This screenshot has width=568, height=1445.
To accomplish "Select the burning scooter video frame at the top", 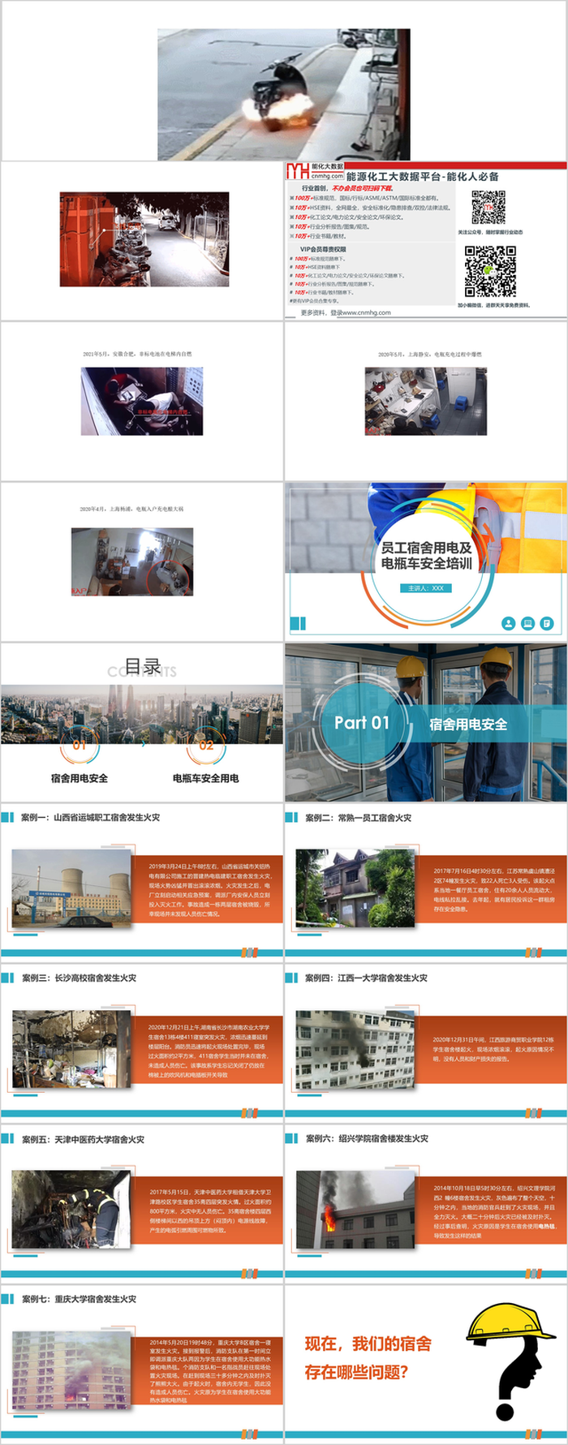I will coord(284,94).
